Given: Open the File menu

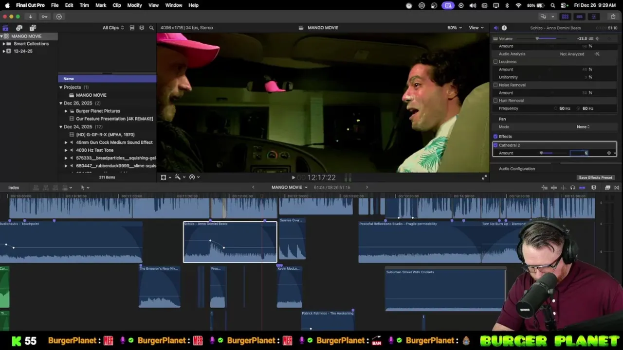Looking at the screenshot, I should (x=55, y=5).
